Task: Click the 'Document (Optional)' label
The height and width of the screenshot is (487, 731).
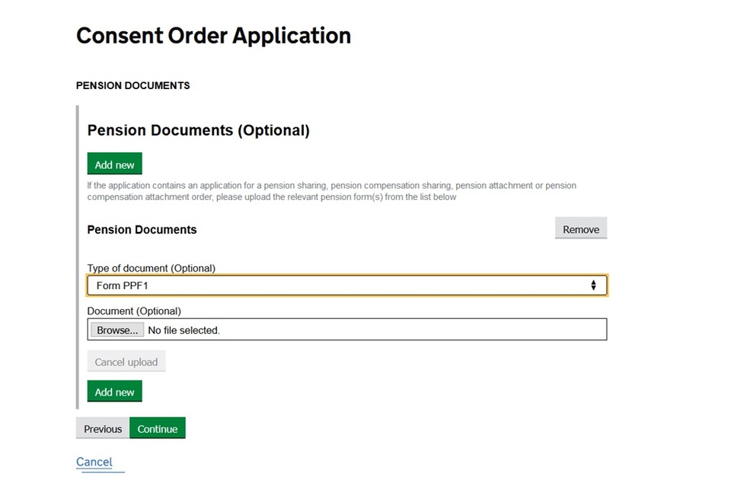Action: pos(134,311)
